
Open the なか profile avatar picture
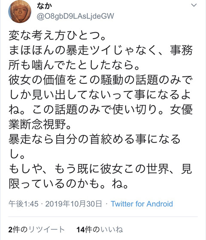coord(20,12)
